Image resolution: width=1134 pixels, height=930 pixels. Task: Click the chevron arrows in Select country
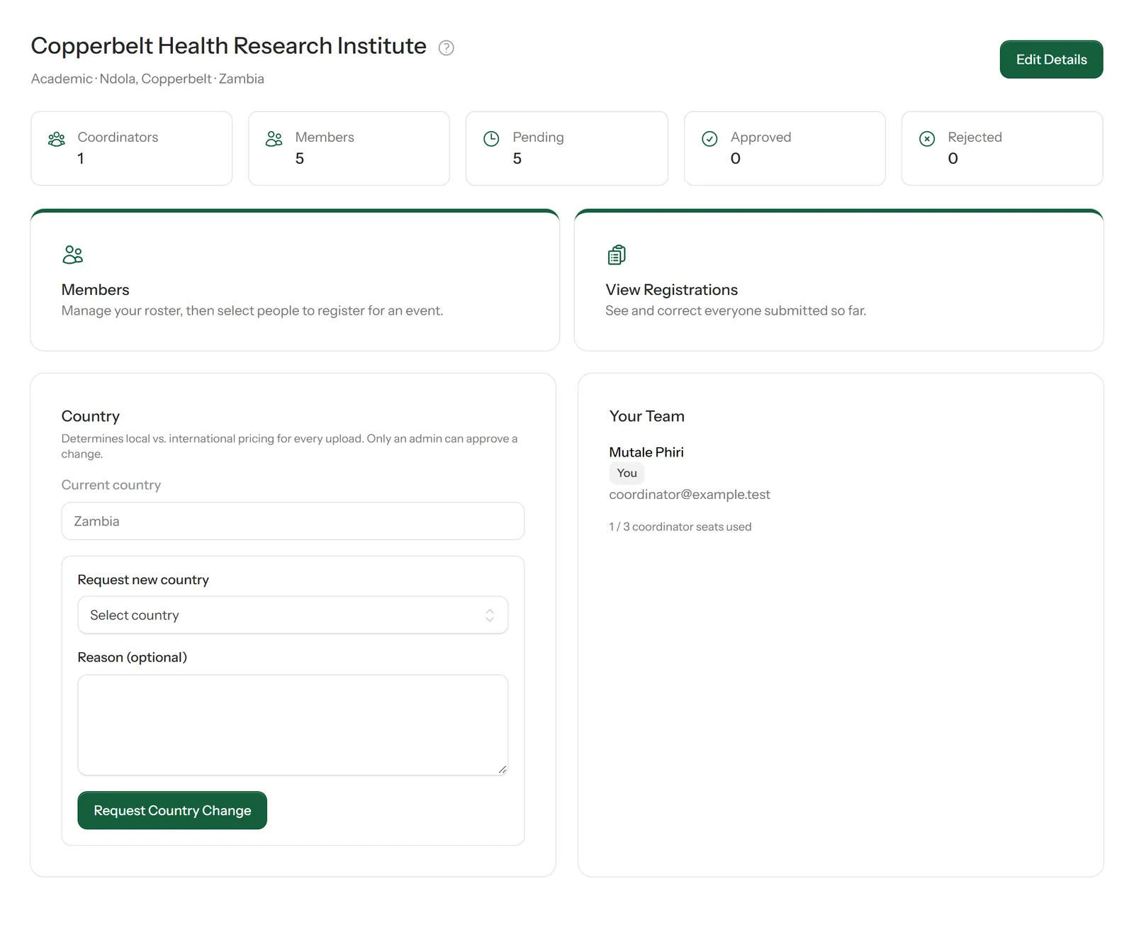(x=490, y=615)
